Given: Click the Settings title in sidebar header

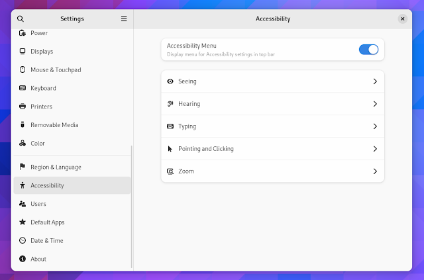Looking at the screenshot, I should point(72,19).
